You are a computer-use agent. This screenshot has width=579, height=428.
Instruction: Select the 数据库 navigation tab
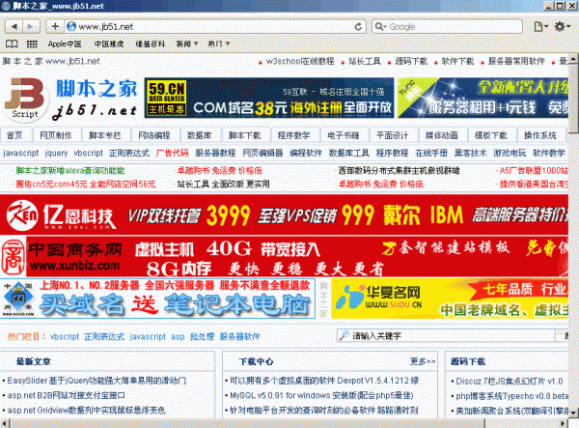199,135
